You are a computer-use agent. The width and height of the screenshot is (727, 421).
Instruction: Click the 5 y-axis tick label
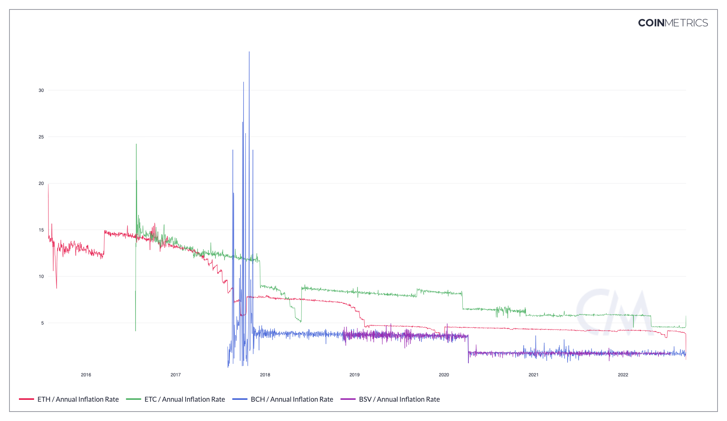pyautogui.click(x=42, y=323)
